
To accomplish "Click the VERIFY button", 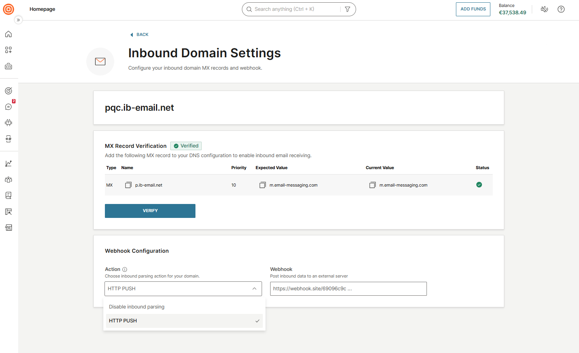I will pos(150,211).
